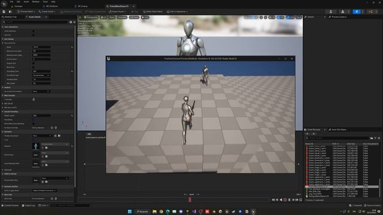Open the Edit menu
Screen dimensions: 383x215
(19, 2)
